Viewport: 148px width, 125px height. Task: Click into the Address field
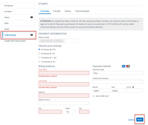(x=64, y=96)
